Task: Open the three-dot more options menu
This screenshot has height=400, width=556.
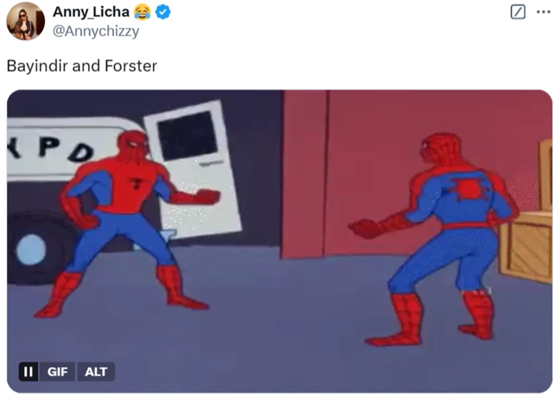Action: [x=543, y=12]
